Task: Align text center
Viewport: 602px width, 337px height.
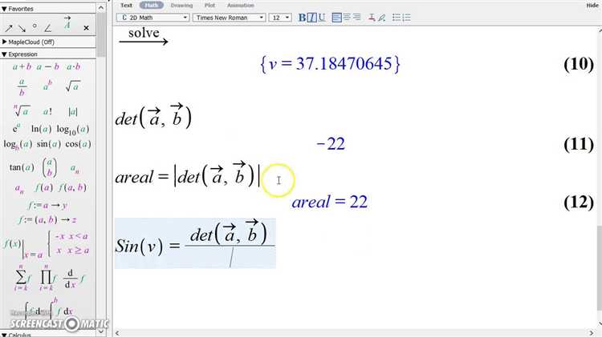Action: click(347, 18)
